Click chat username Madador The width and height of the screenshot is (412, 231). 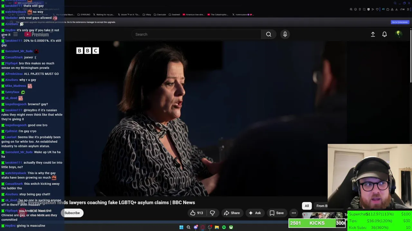pos(11,18)
